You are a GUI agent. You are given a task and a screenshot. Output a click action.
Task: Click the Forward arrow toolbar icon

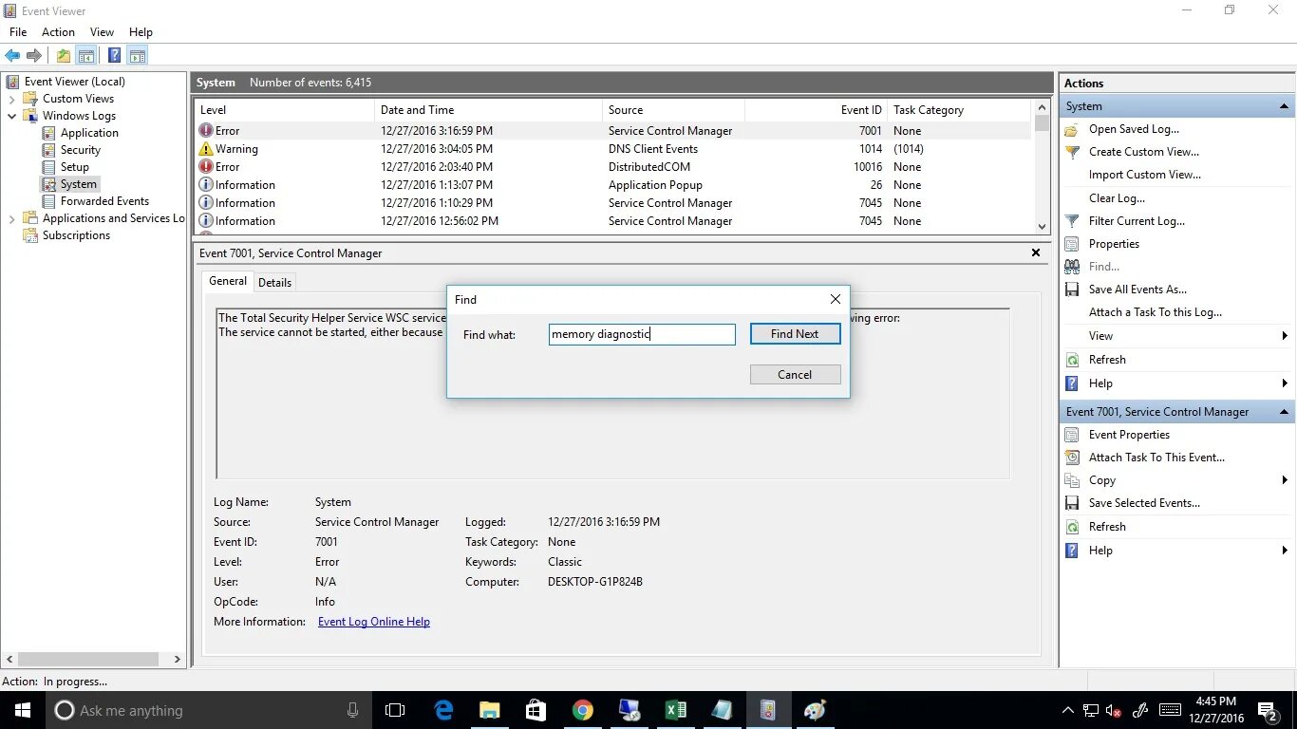[34, 56]
